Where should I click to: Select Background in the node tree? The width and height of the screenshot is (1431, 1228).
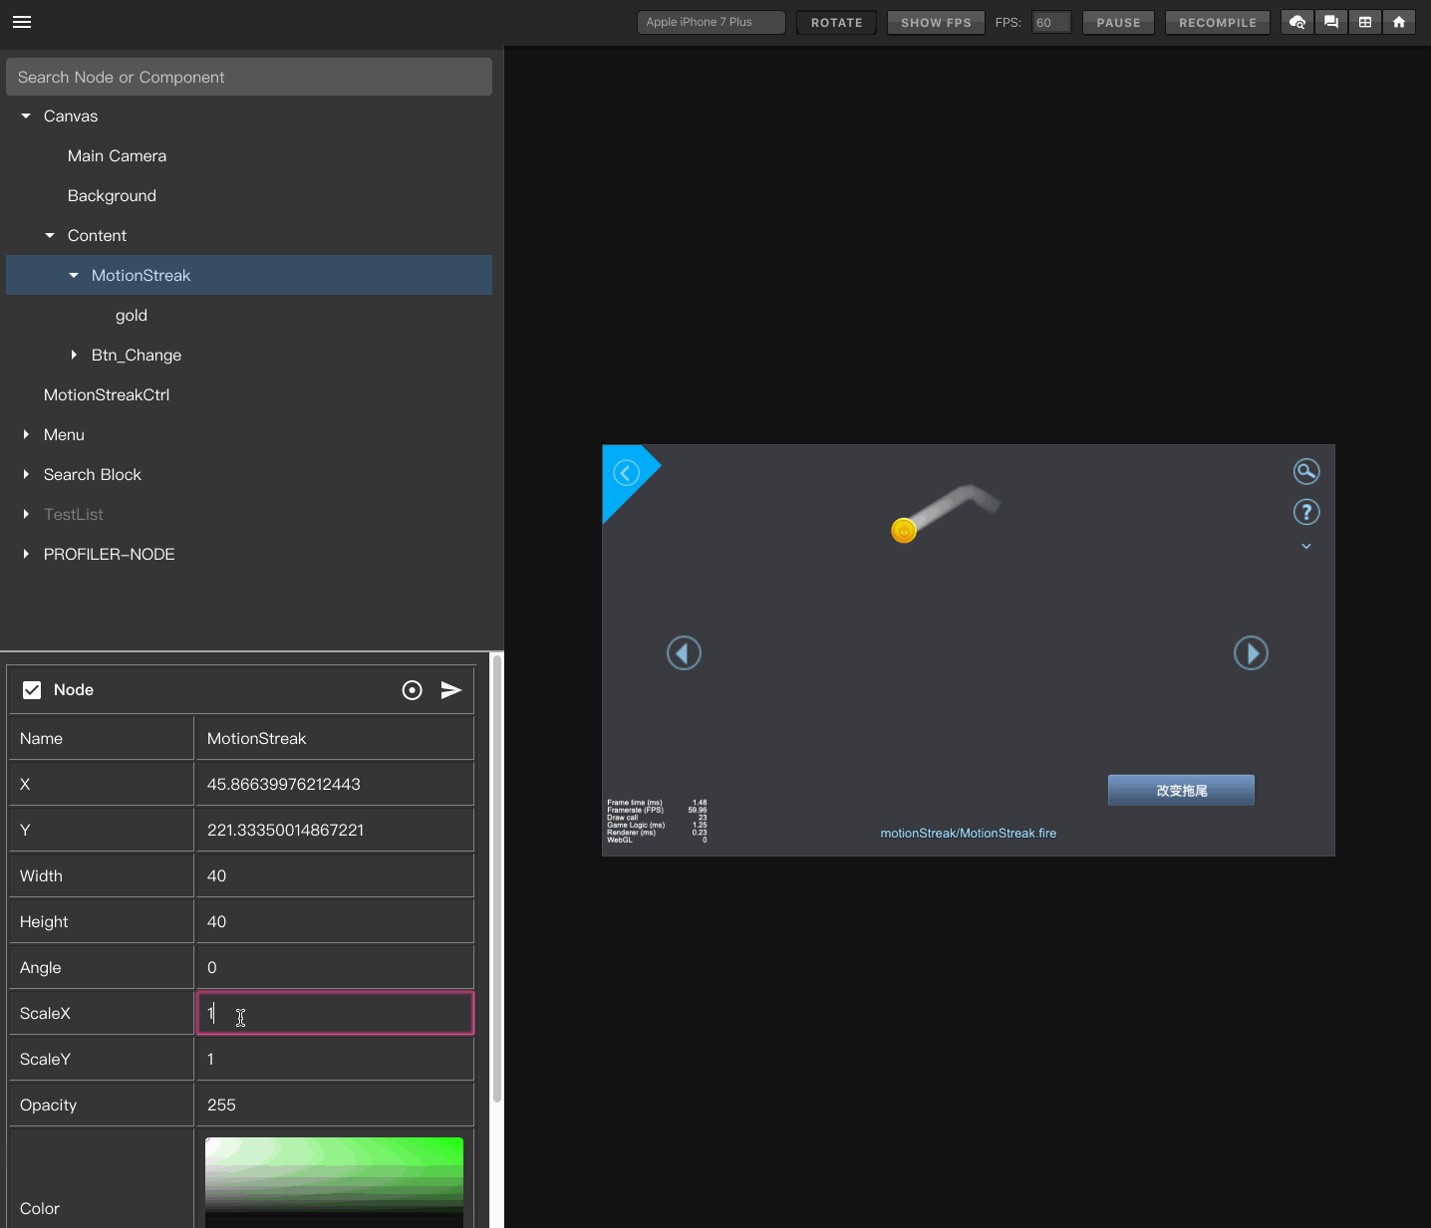112,196
